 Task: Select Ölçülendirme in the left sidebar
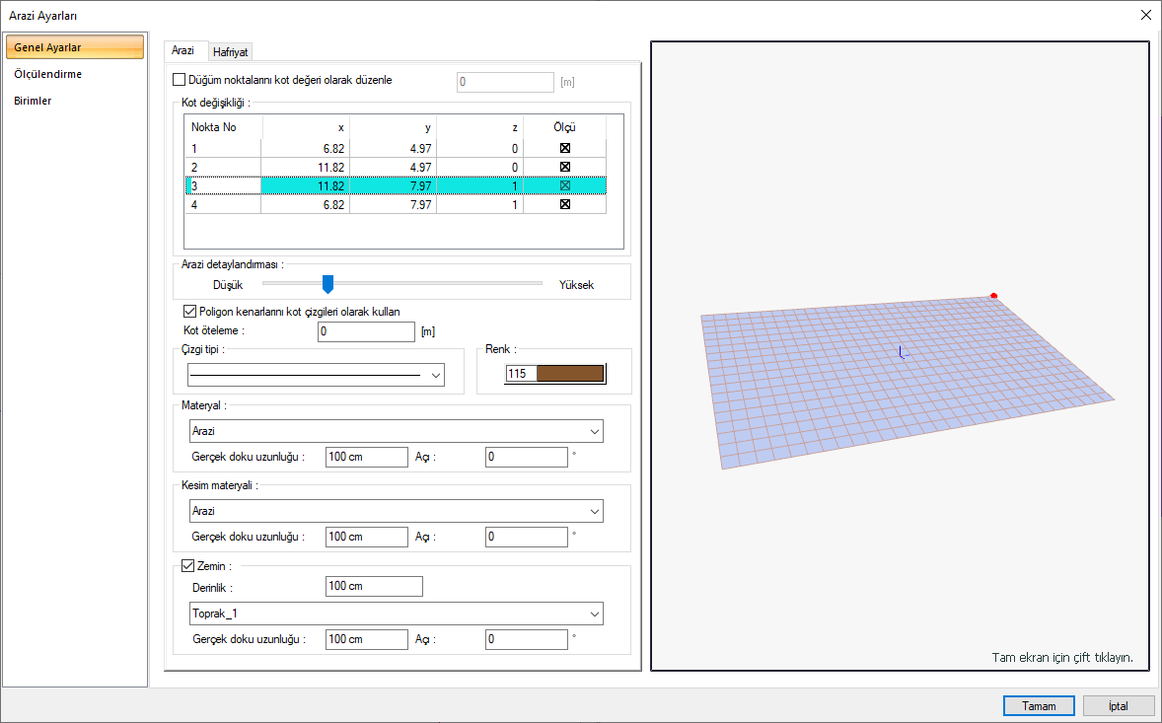click(x=48, y=74)
